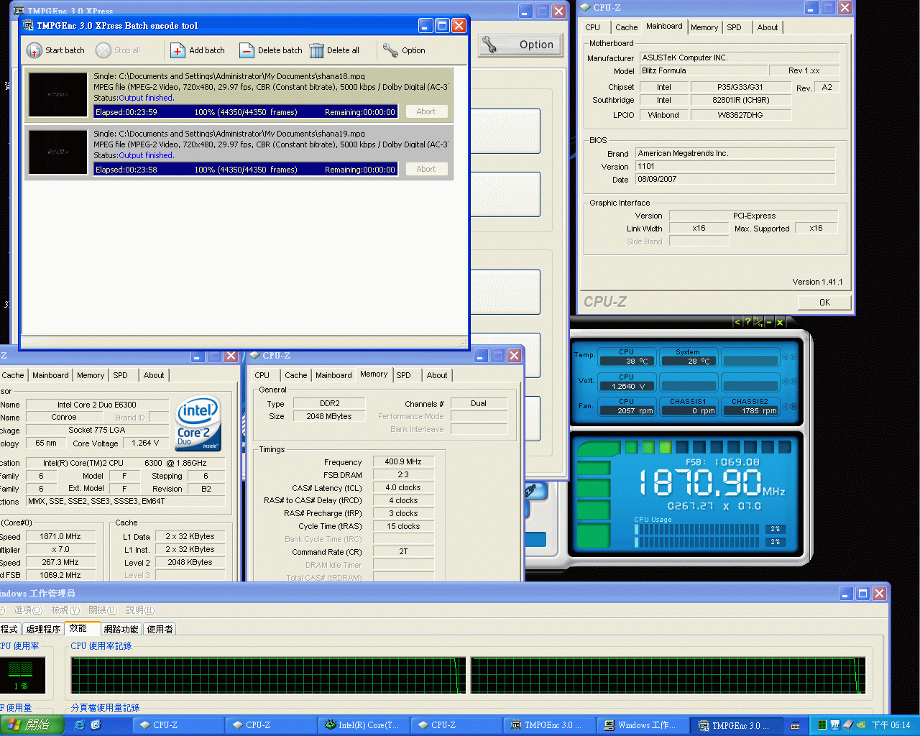Click the collapse arrow icon on the ASUS monitor

[737, 322]
